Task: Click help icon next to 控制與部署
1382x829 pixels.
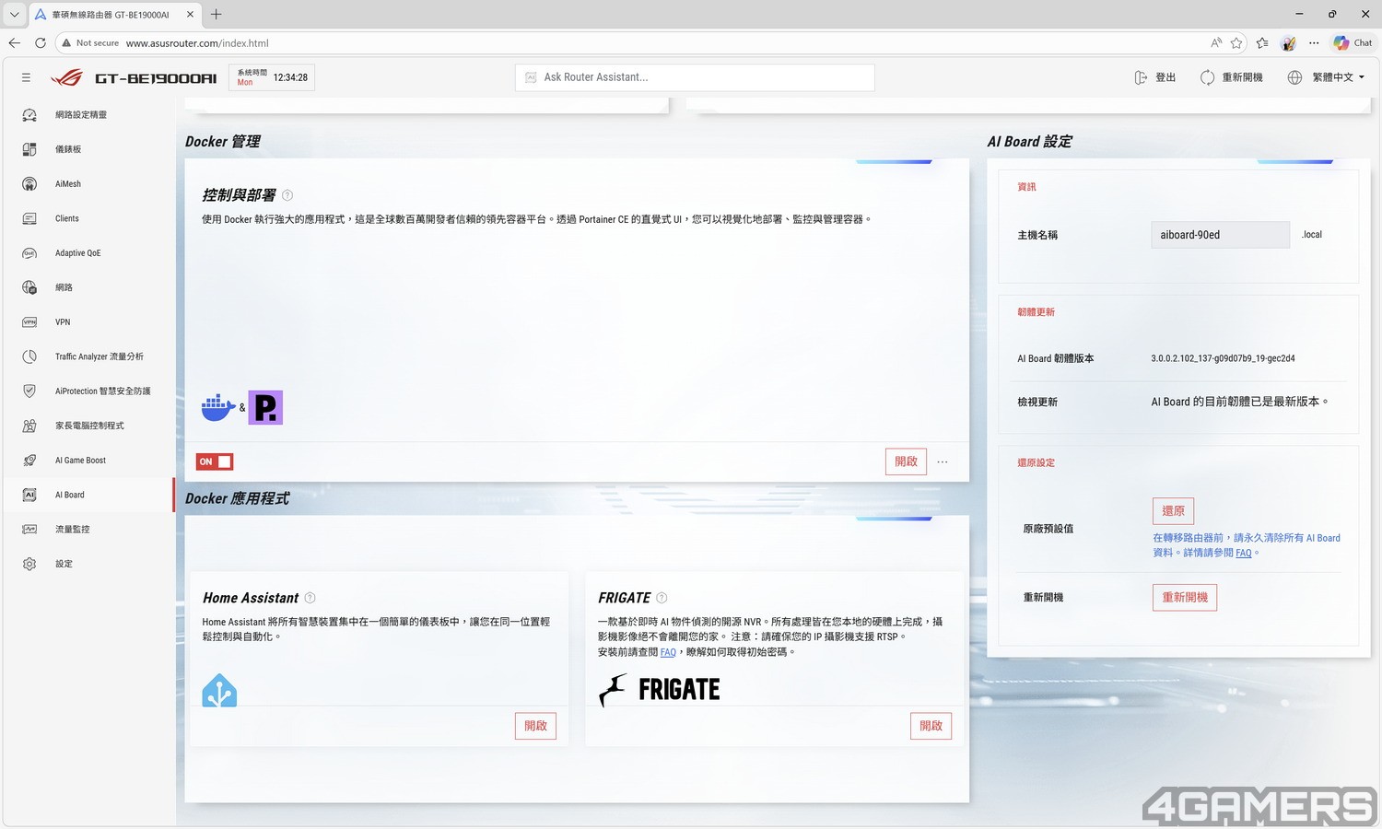Action: pos(287,195)
